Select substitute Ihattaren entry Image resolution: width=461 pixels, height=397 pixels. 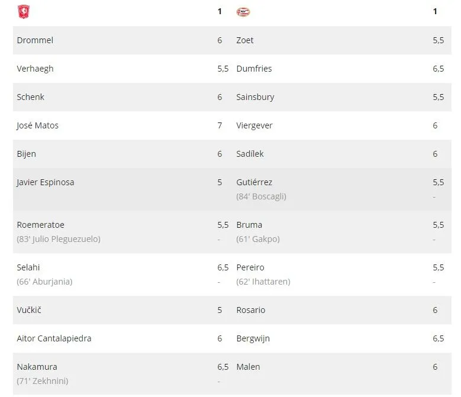tap(263, 282)
